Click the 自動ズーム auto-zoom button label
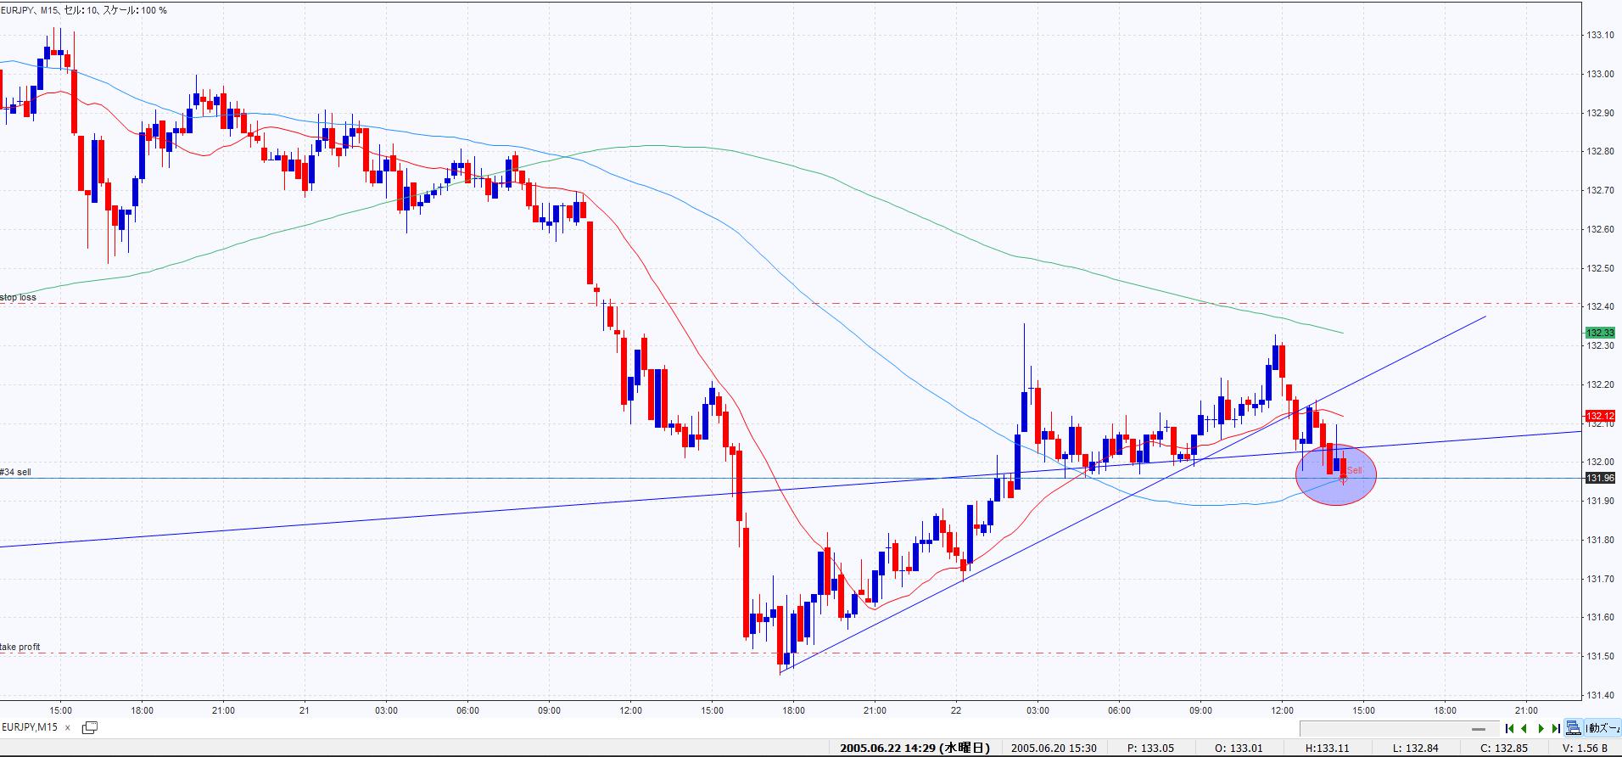 (x=1602, y=728)
